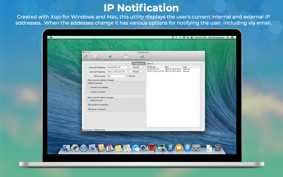This screenshot has height=177, width=283.
Task: Click Refresh beside Internal IP Address
Action: 136,72
